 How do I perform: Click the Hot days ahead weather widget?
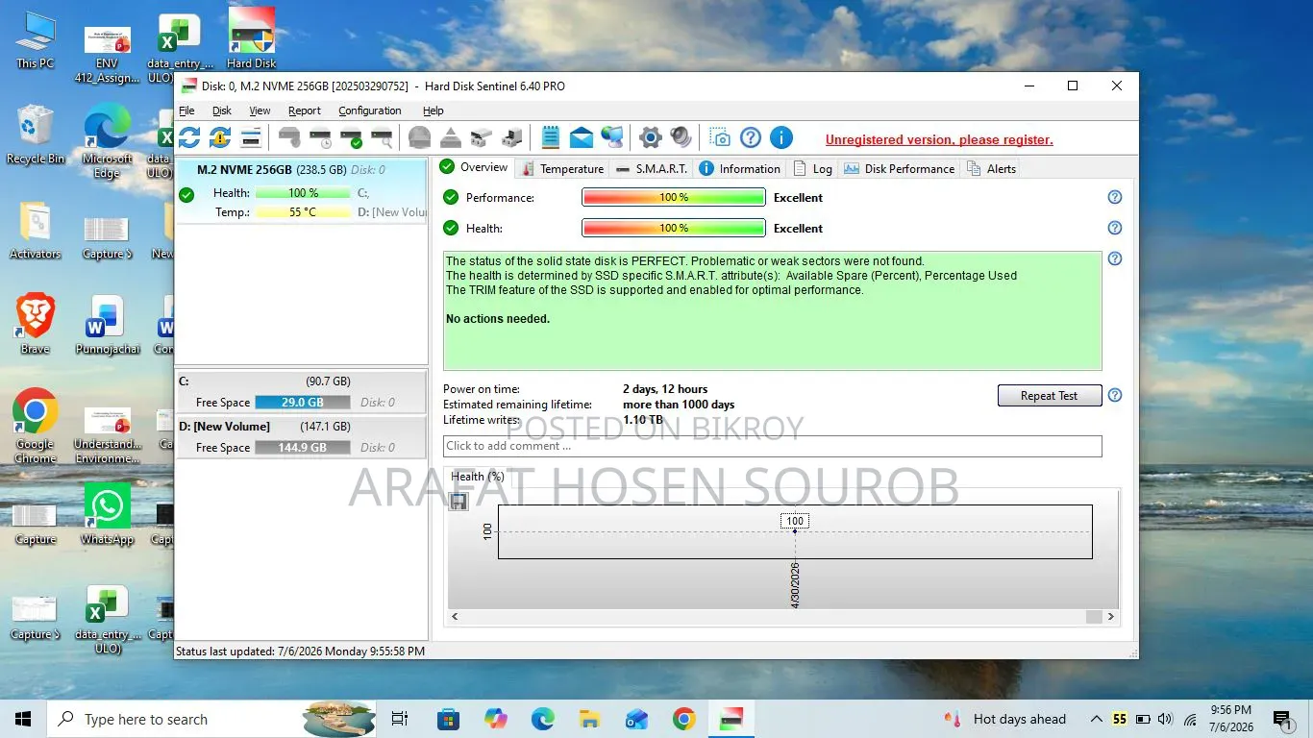coord(1006,719)
